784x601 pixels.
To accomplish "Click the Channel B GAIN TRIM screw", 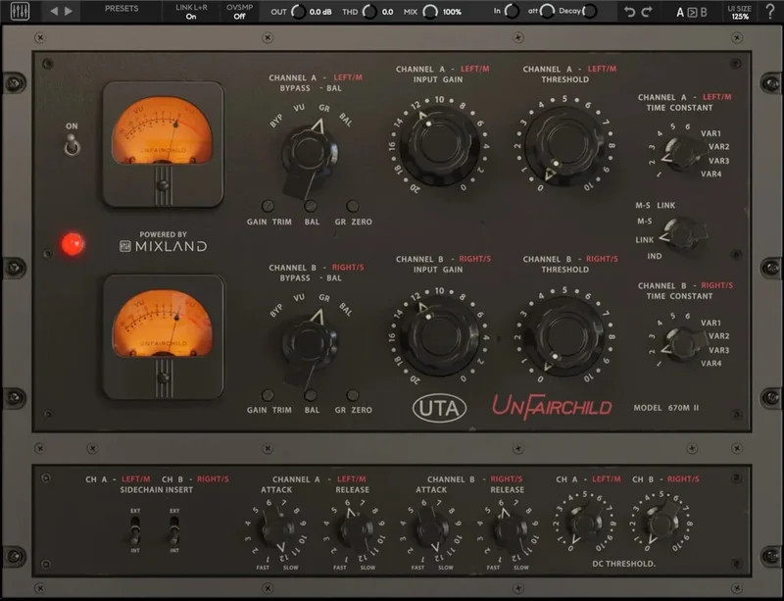I will click(x=268, y=395).
